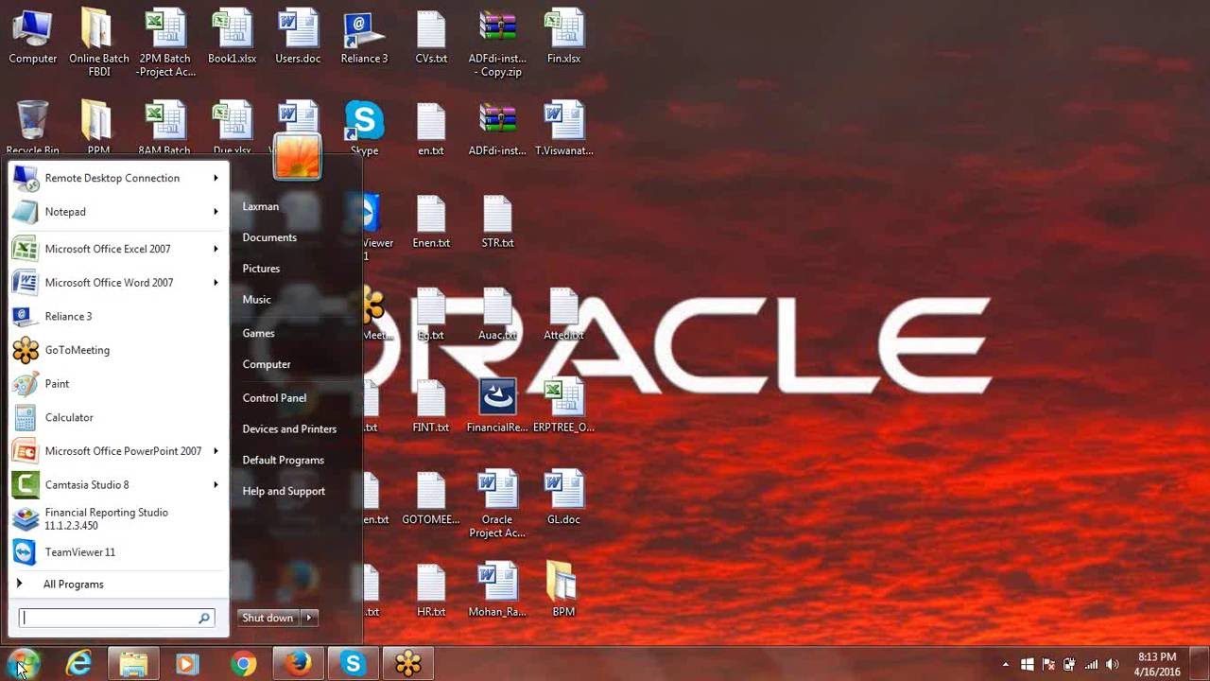Launch Notepad from the Start menu
Image resolution: width=1210 pixels, height=681 pixels.
[x=119, y=212]
